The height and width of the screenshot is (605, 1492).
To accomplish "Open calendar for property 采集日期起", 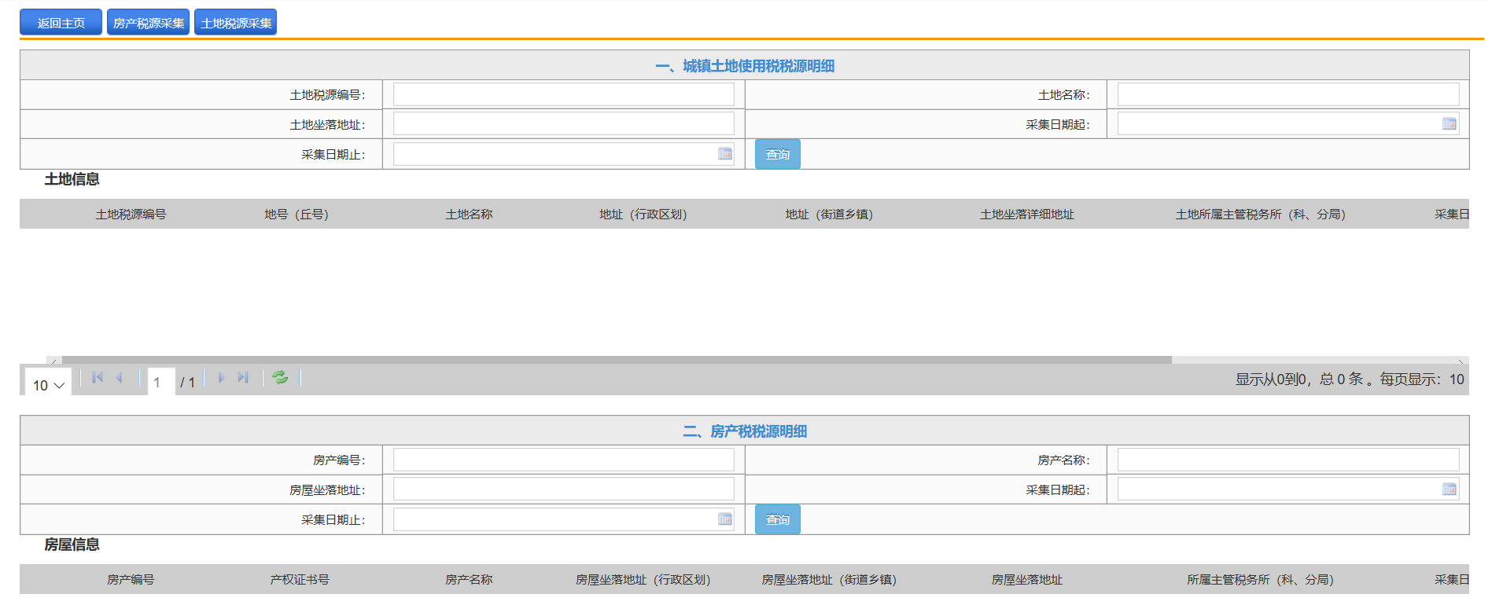I will click(x=1449, y=489).
